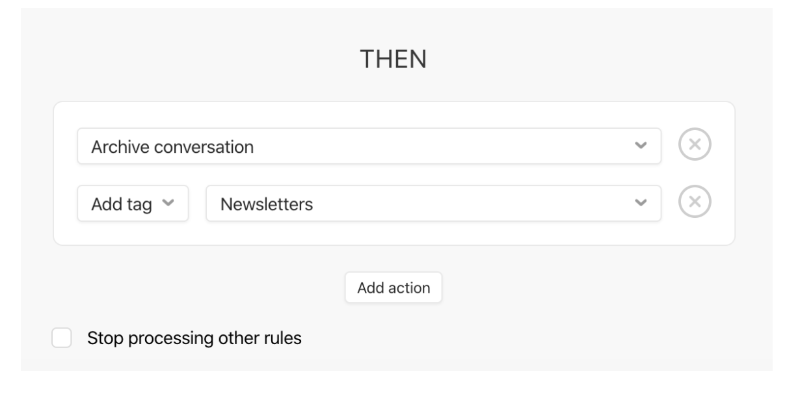The height and width of the screenshot is (402, 800).
Task: Remove the Archive conversation action
Action: tap(695, 146)
